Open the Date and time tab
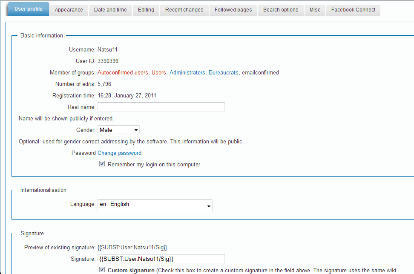Viewport: 414px width, 274px height. pos(110,10)
